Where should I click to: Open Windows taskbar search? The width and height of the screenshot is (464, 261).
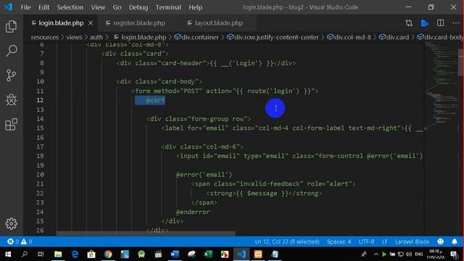[x=25, y=254]
